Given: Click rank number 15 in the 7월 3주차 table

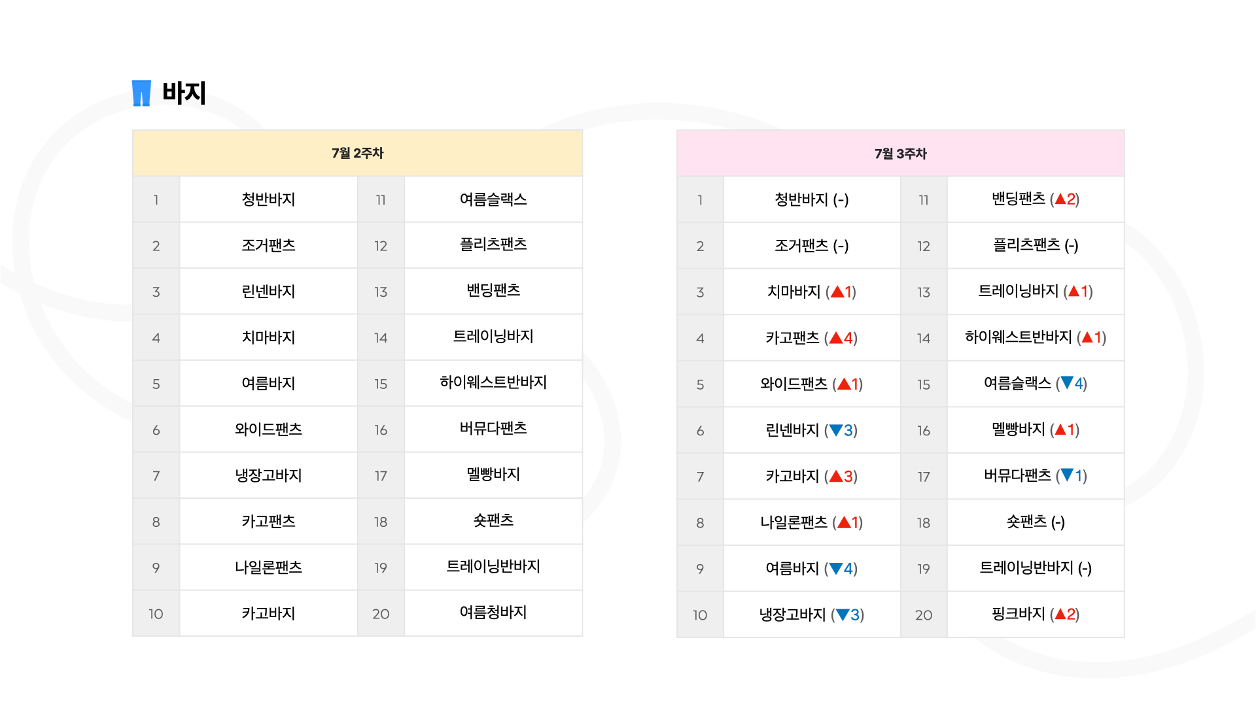Looking at the screenshot, I should [924, 385].
